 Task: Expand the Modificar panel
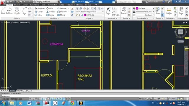click(54, 18)
